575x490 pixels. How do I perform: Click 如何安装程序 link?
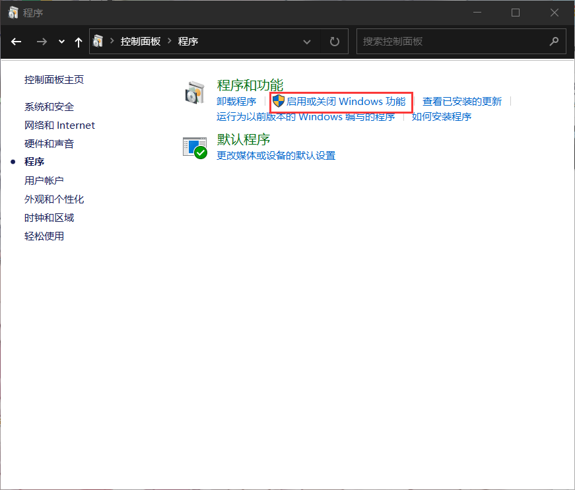441,117
